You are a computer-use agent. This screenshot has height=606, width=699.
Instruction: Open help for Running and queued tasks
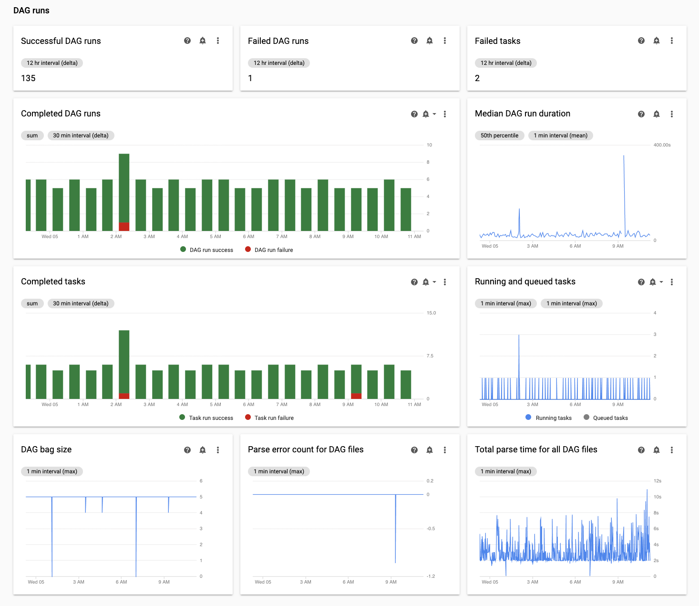(x=641, y=282)
